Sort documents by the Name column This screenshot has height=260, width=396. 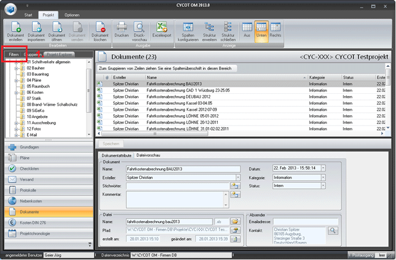coord(226,77)
